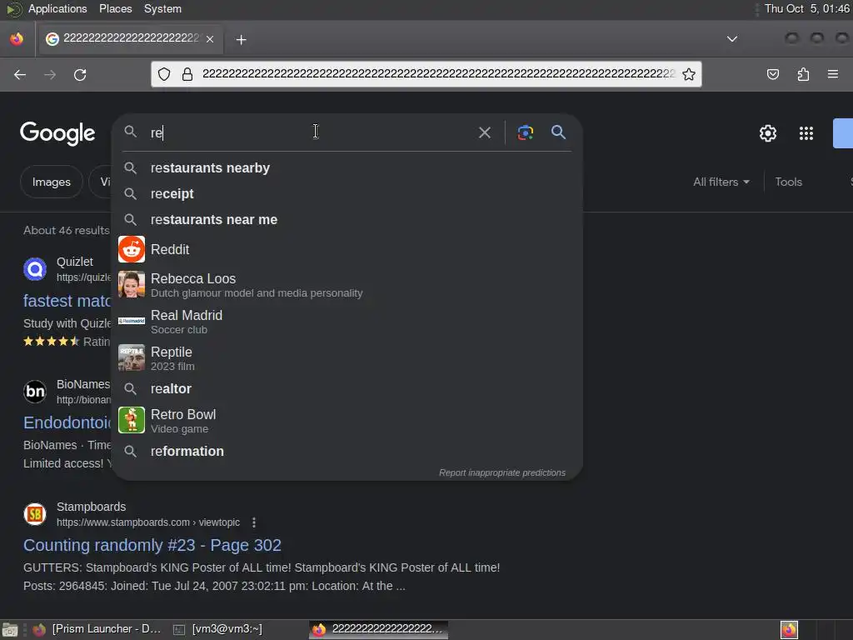The width and height of the screenshot is (853, 640).
Task: Select the Reptile film poster thumbnail
Action: tap(132, 357)
